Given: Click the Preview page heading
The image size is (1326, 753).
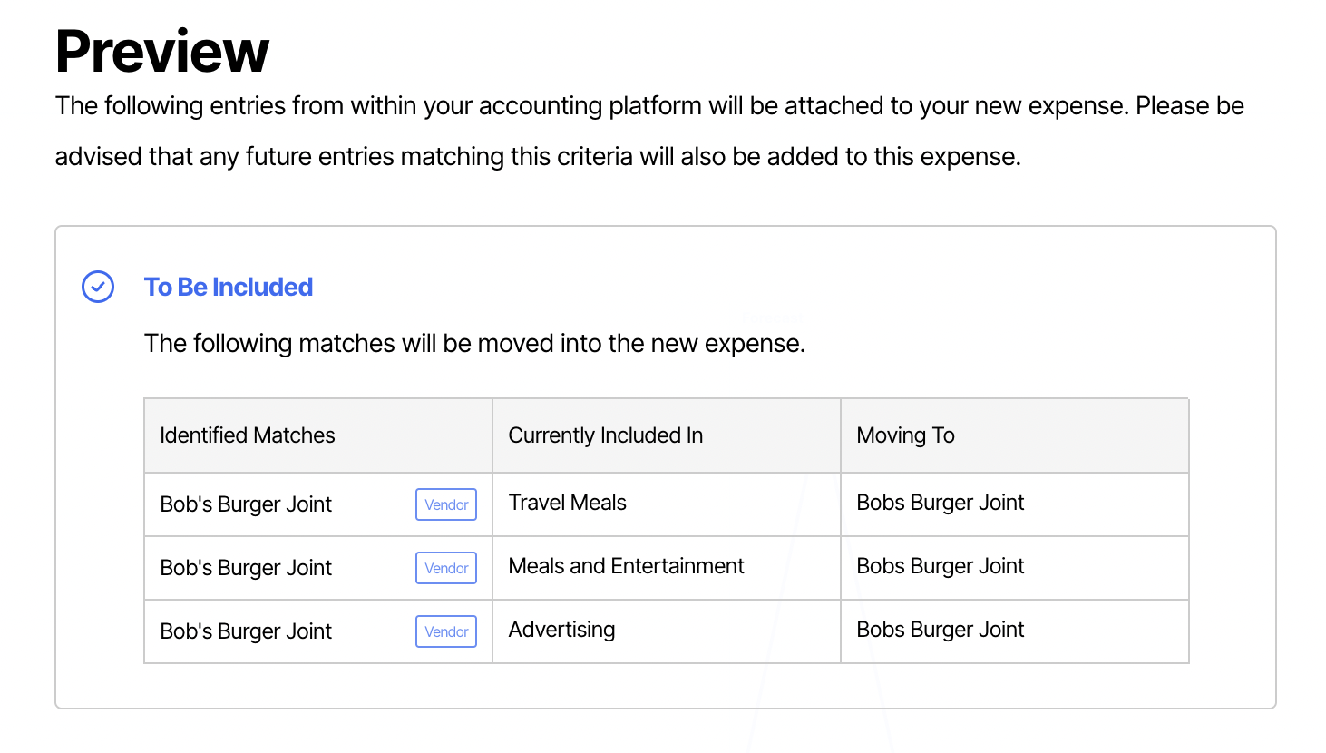Looking at the screenshot, I should [162, 51].
